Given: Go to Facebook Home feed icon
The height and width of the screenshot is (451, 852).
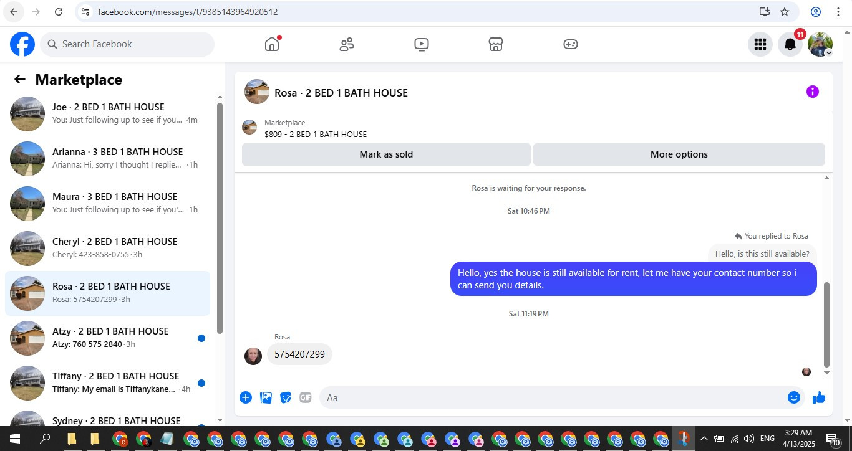Looking at the screenshot, I should coord(272,44).
